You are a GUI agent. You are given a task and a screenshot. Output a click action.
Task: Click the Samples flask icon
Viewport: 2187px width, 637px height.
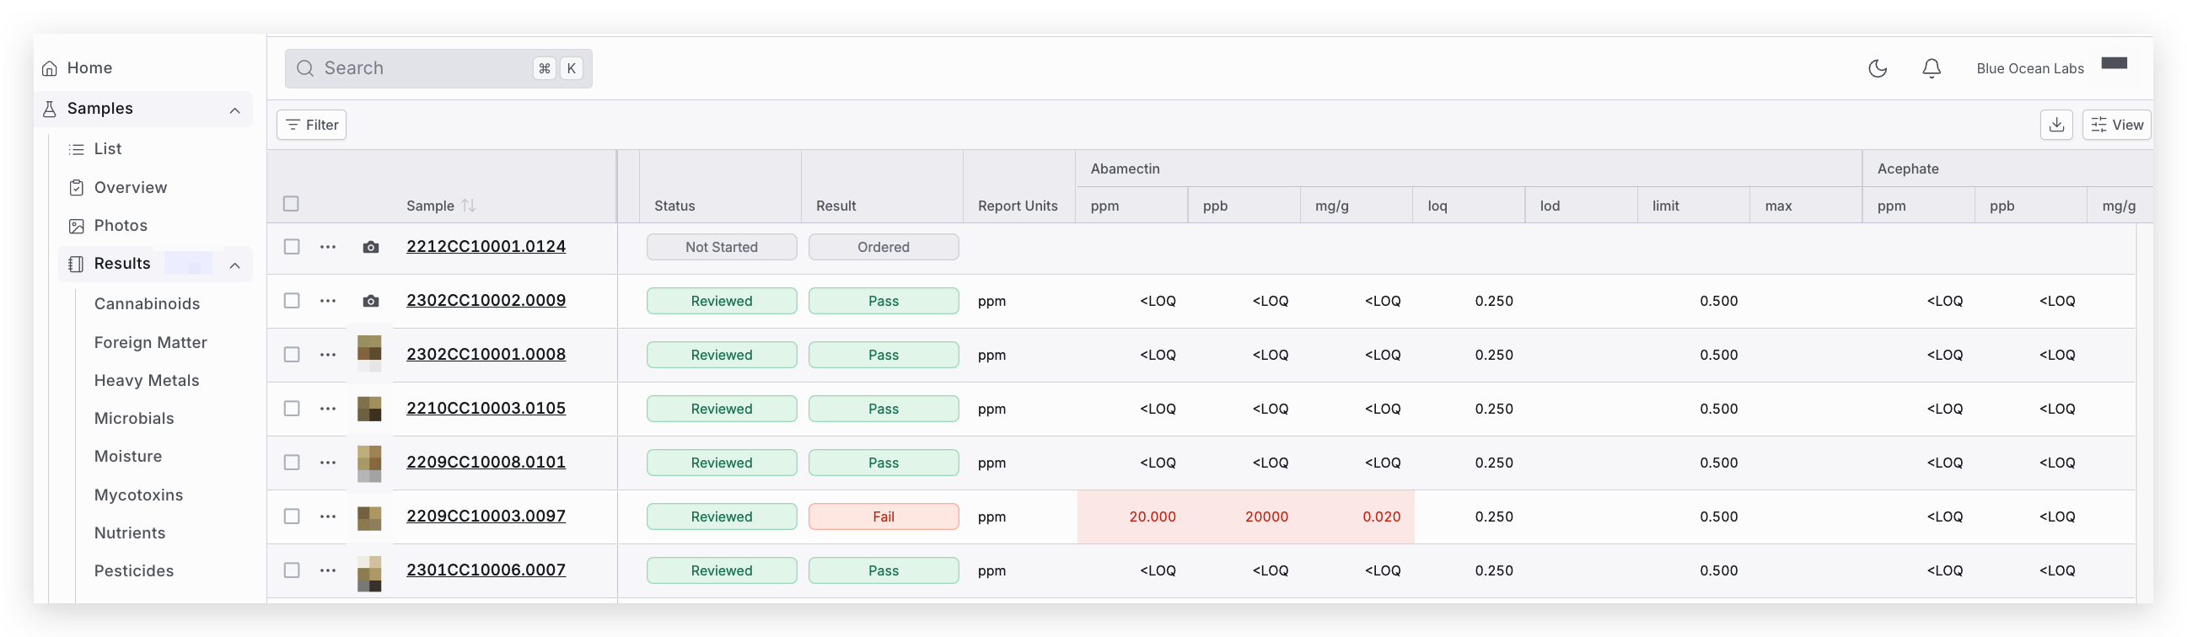[50, 109]
